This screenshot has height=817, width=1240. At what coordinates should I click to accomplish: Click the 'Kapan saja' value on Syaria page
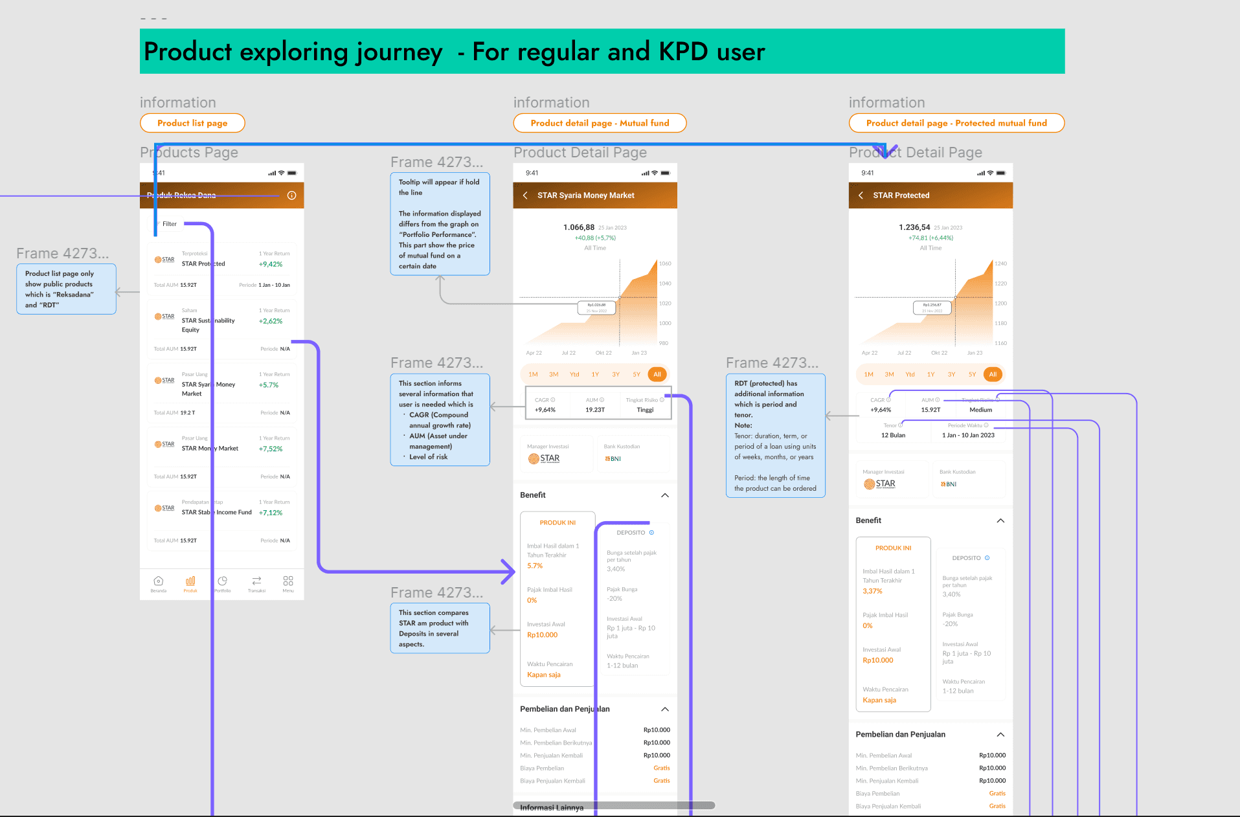[544, 675]
